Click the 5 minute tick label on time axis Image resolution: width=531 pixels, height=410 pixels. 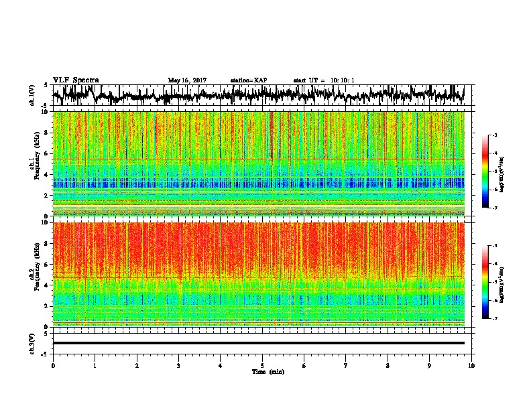point(262,366)
